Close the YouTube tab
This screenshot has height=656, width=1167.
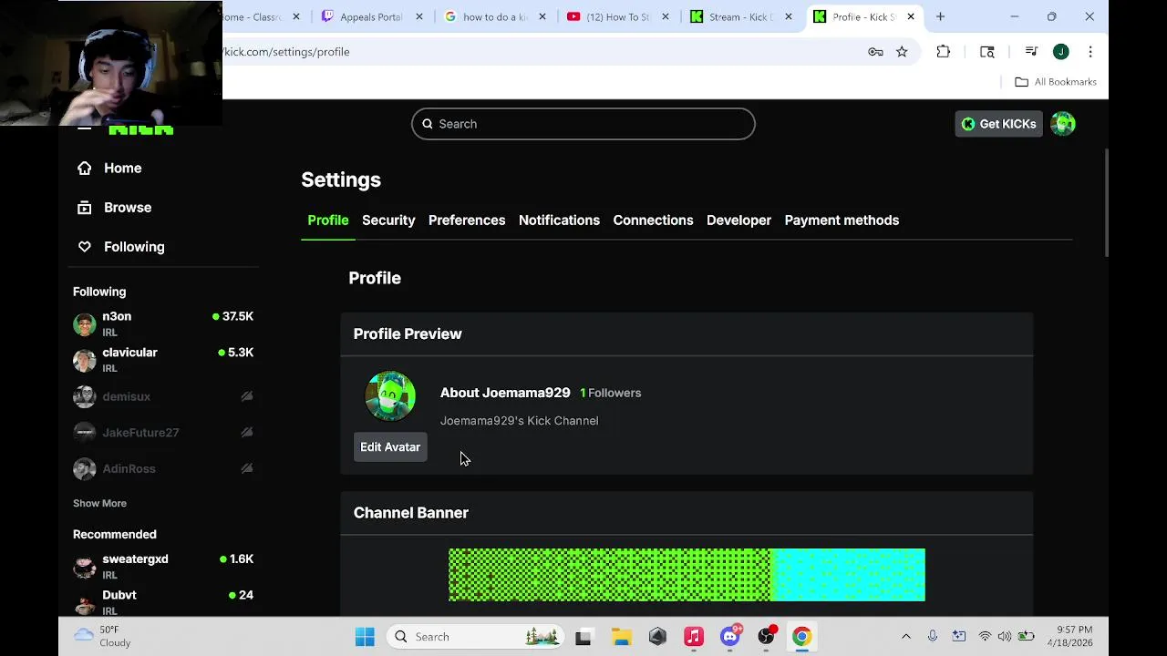665,16
